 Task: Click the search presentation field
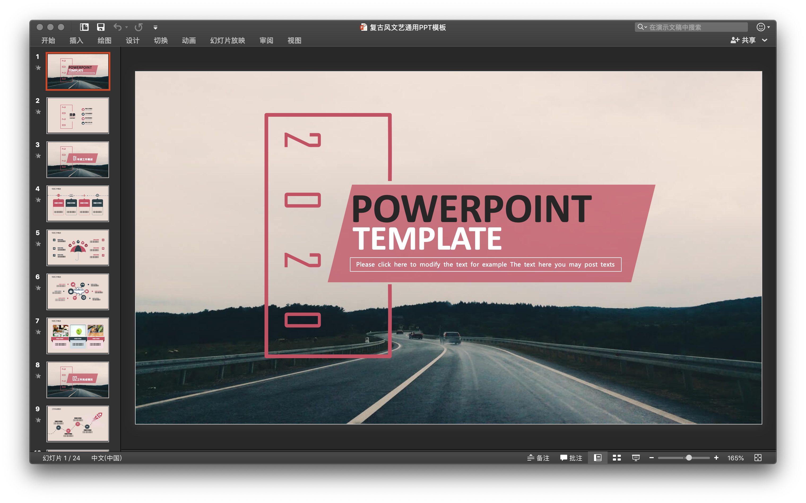pos(691,27)
